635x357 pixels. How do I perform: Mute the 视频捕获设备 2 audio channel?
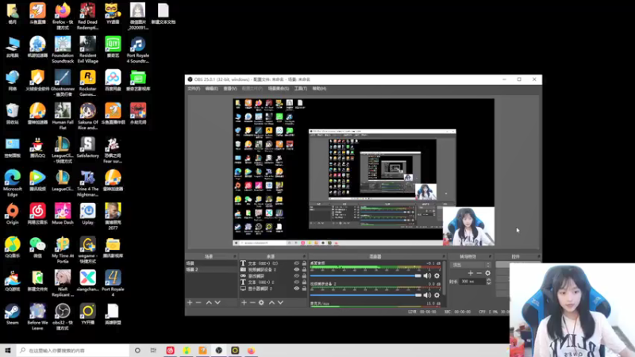[427, 295]
